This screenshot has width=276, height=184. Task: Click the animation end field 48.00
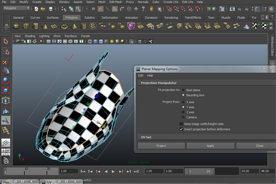pos(267,171)
